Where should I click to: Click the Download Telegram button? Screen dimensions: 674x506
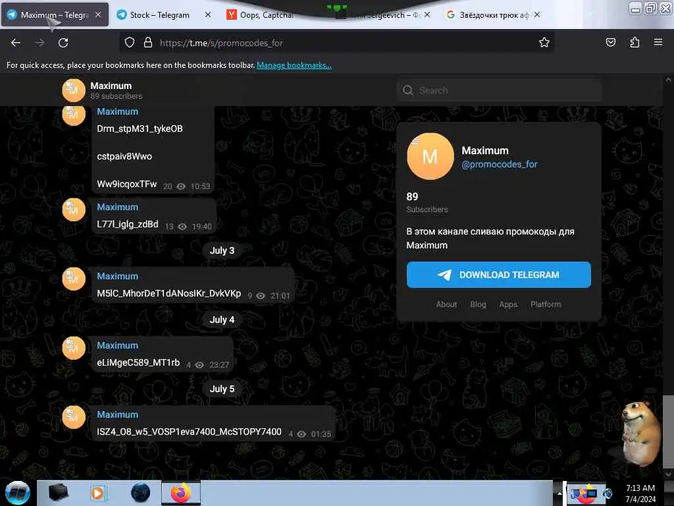(x=499, y=275)
